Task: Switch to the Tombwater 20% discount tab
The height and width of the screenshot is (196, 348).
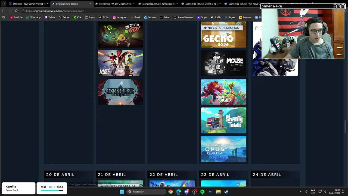Action: point(158,4)
